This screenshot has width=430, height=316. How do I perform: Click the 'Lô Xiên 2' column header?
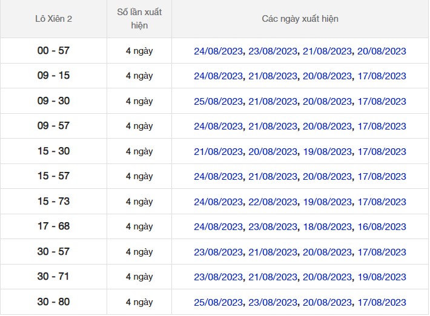tap(53, 19)
